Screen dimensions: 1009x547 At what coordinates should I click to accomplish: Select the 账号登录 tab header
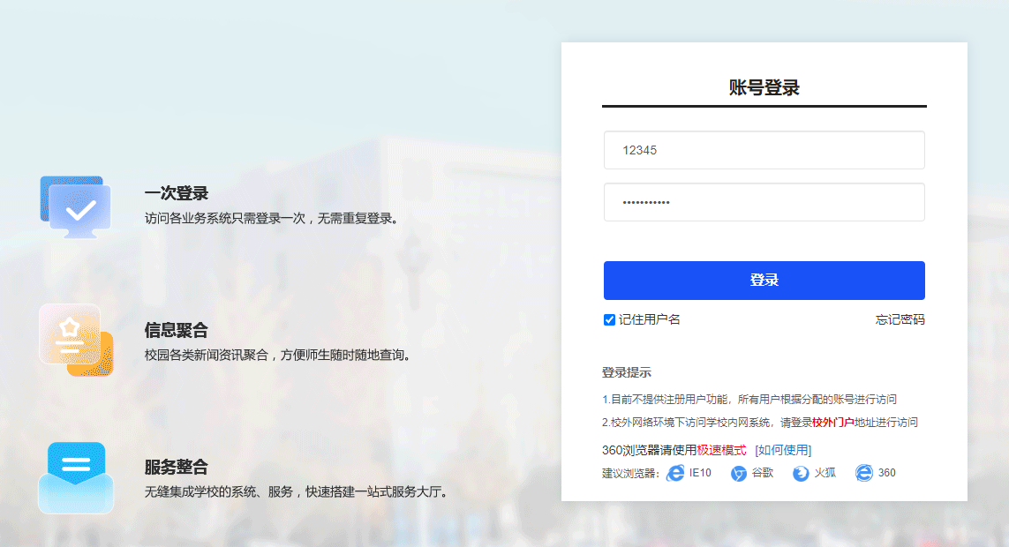click(764, 87)
